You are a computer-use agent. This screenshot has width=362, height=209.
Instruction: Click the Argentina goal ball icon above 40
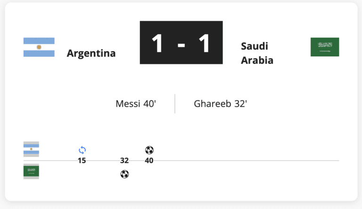click(x=149, y=150)
